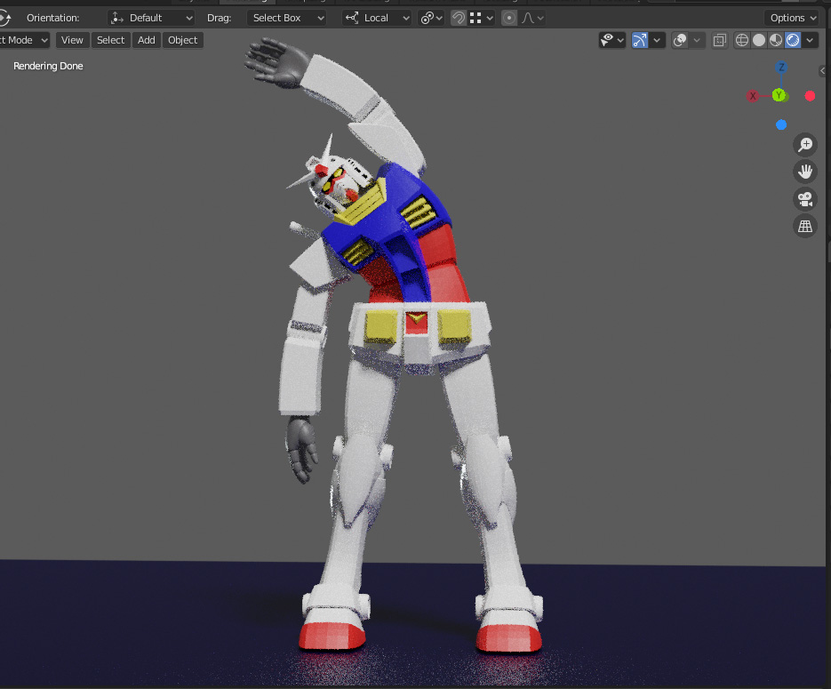Viewport: 831px width, 689px height.
Task: Select wireframe viewport shading
Action: point(742,40)
